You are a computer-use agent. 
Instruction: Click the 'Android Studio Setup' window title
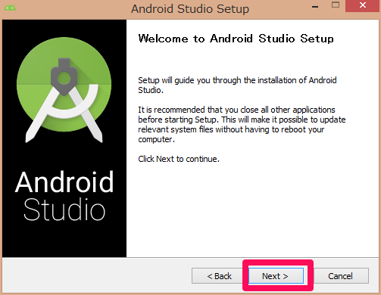(x=190, y=9)
